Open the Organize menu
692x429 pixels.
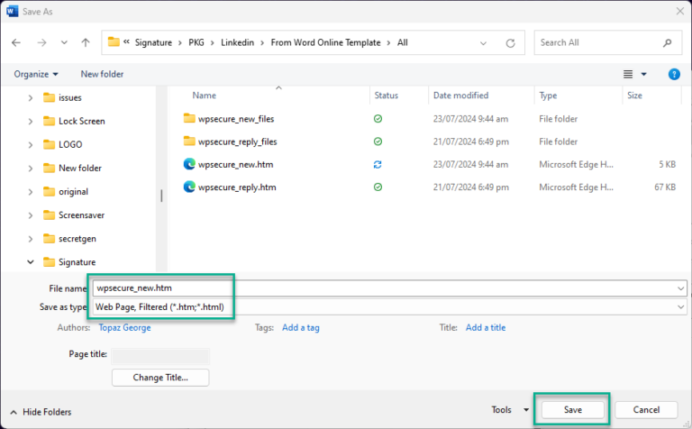click(36, 74)
